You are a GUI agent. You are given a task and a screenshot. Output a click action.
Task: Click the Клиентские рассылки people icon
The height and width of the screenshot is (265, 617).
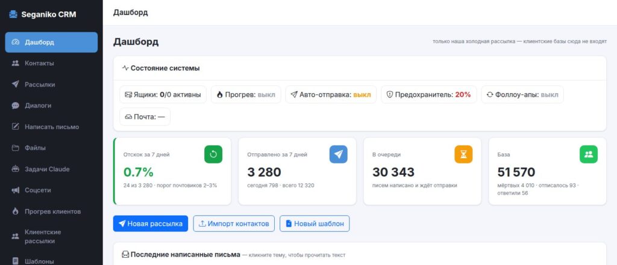pos(15,236)
